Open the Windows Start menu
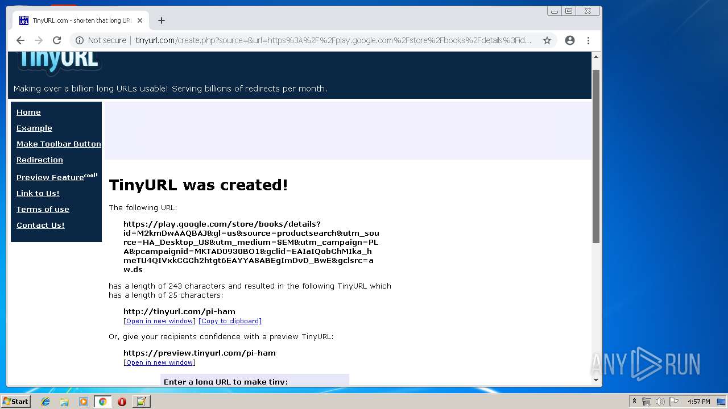 (15, 401)
